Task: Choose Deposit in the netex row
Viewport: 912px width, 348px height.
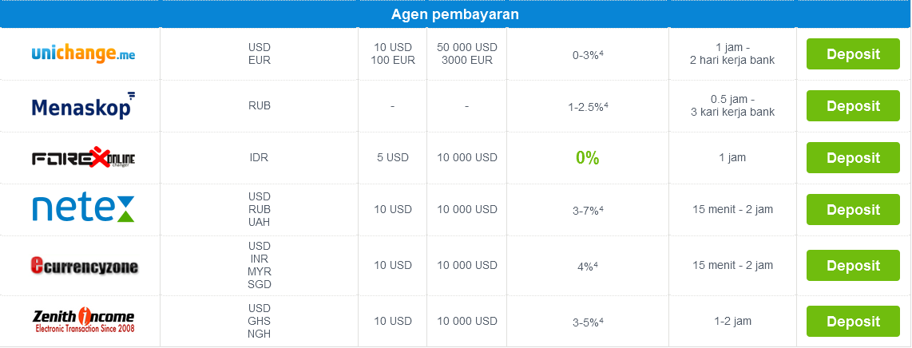Action: (853, 209)
